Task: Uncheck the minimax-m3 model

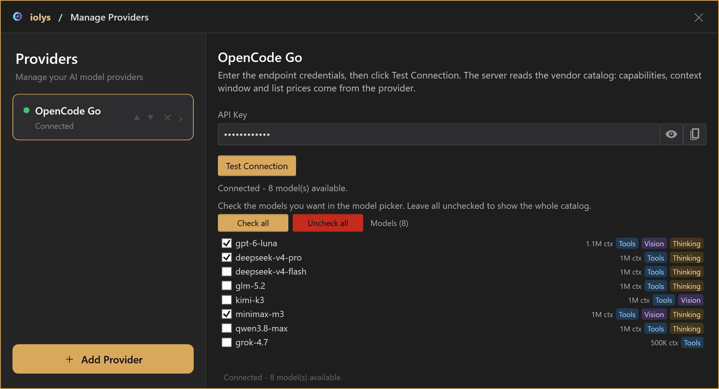Action: point(227,314)
